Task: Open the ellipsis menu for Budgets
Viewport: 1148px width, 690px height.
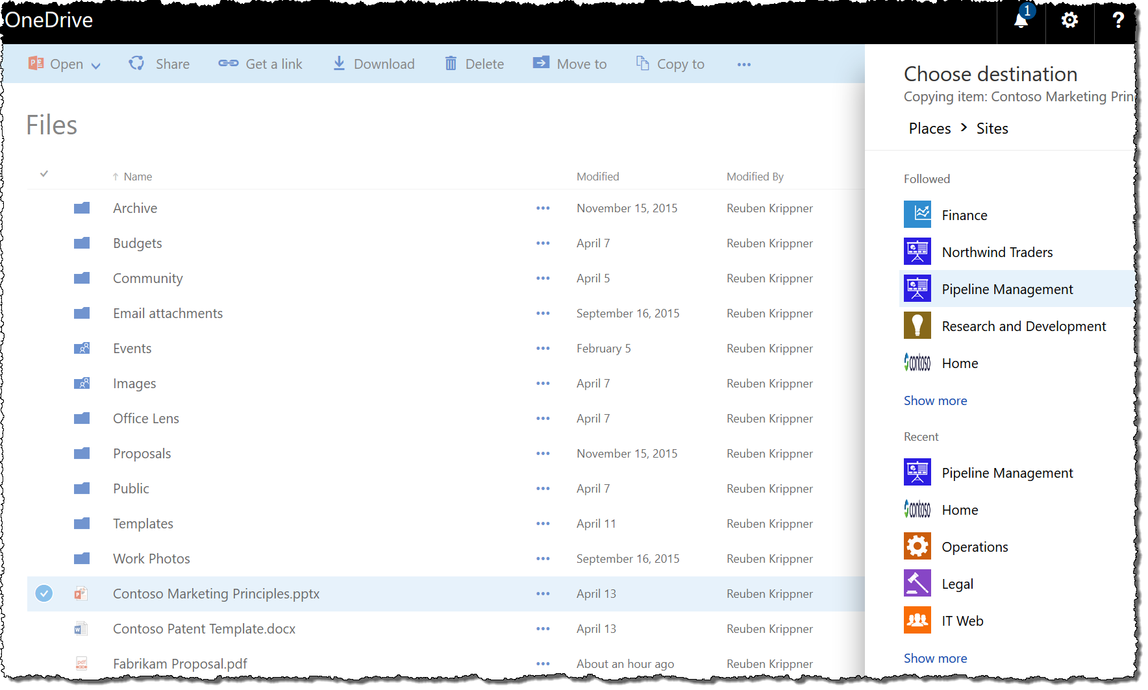Action: coord(543,243)
